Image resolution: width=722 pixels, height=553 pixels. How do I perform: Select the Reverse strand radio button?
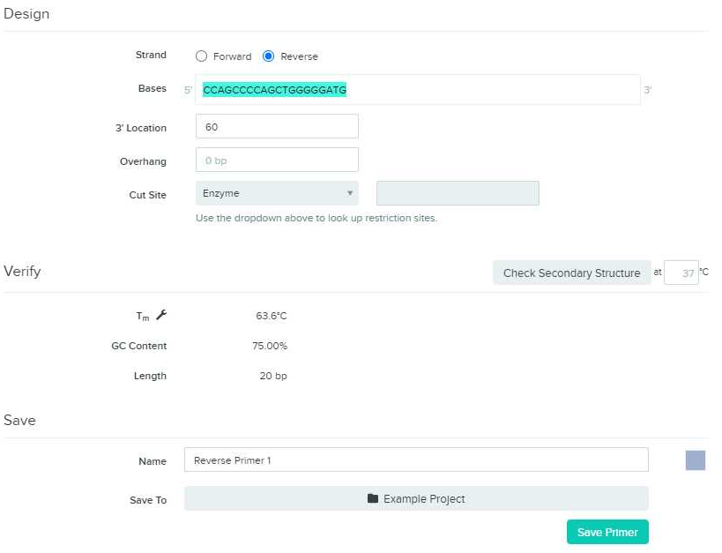(269, 56)
